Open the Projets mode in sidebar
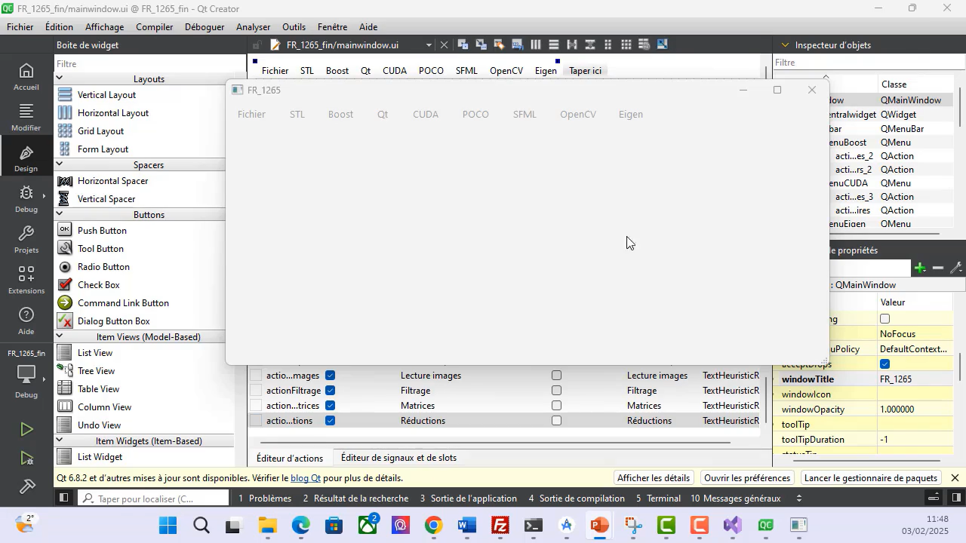The width and height of the screenshot is (966, 543). (x=26, y=239)
